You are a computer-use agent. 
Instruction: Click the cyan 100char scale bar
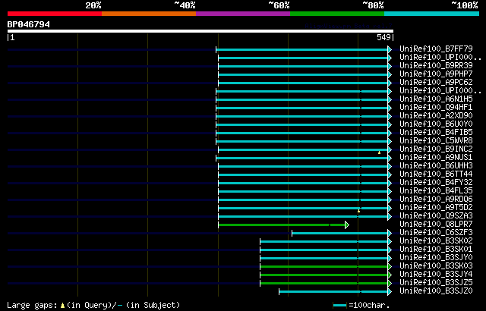point(339,306)
